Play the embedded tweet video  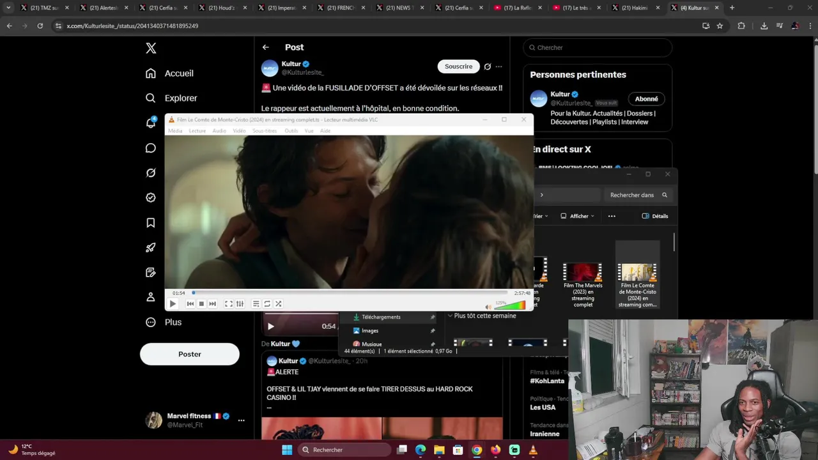click(271, 326)
